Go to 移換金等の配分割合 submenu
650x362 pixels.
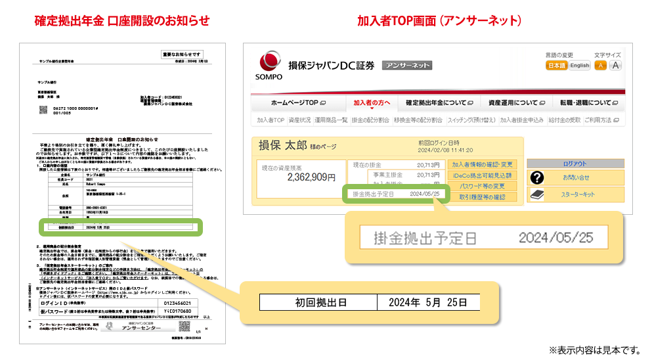pos(418,120)
